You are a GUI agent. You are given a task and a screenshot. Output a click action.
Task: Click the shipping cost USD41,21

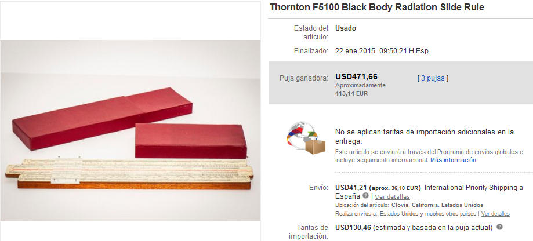coord(351,188)
